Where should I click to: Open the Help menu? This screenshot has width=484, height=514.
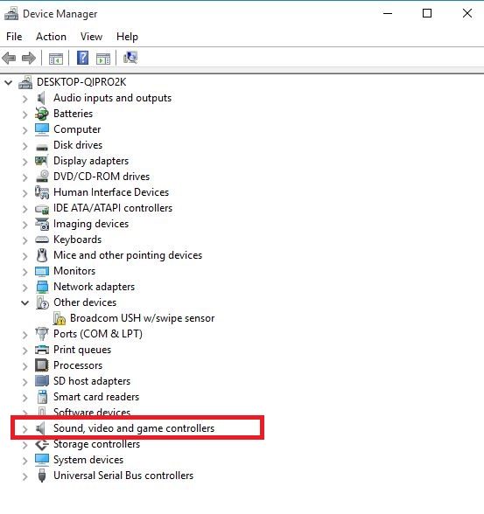point(127,37)
